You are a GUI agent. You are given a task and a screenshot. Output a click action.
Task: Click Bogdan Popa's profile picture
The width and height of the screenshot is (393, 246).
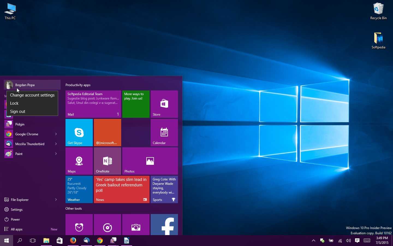[9, 85]
